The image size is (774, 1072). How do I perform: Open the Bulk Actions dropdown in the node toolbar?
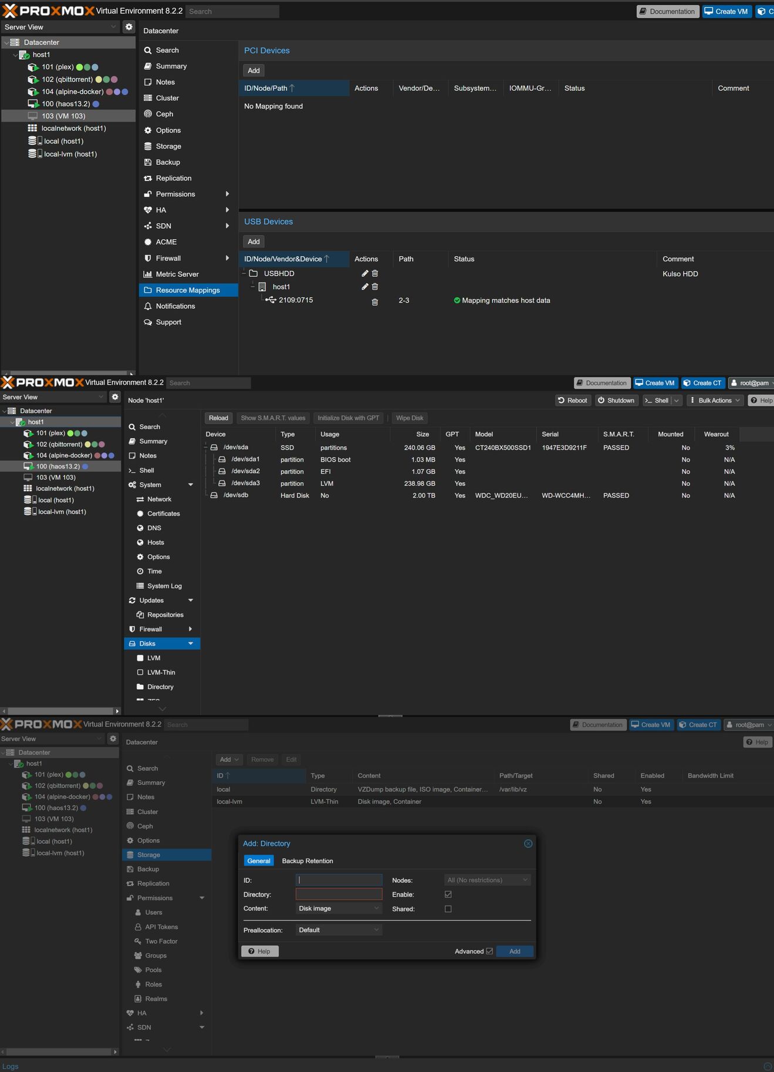tap(714, 401)
